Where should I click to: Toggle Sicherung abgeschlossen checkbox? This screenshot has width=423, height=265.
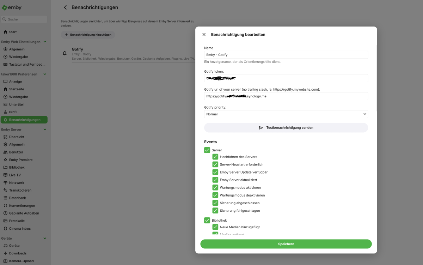coord(215,203)
